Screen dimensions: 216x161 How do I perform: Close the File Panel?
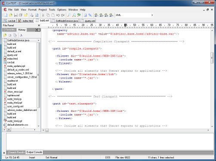pos(39,25)
